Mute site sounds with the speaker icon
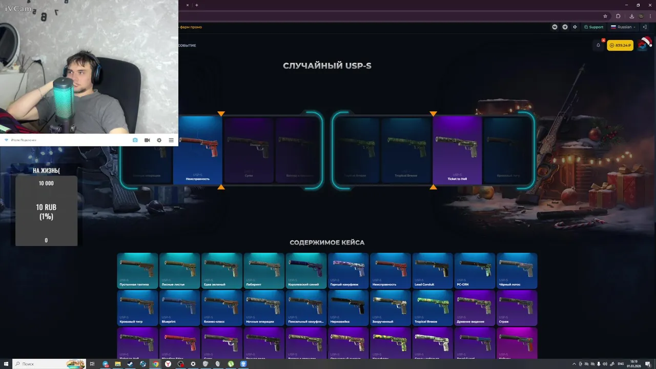Viewport: 656px width, 369px height. click(x=575, y=27)
